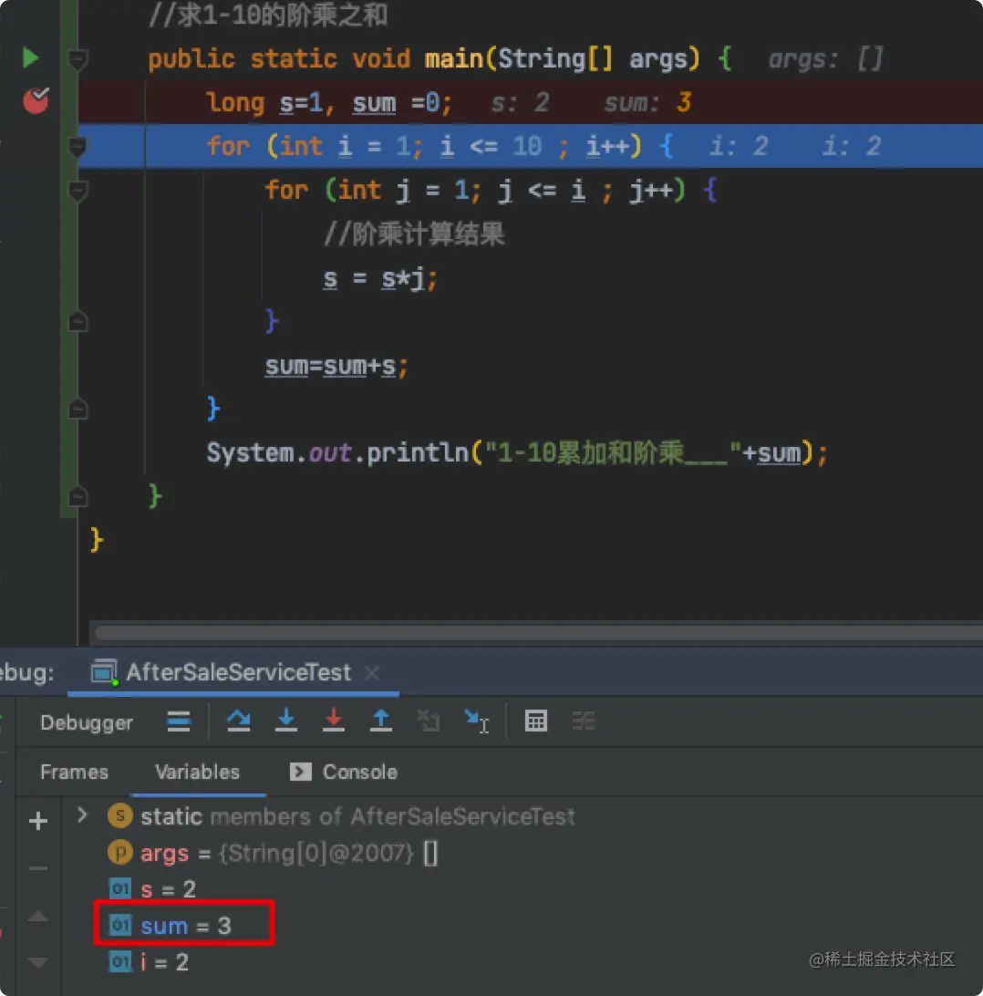The image size is (983, 996).
Task: Switch to the Debugger tab
Action: click(x=87, y=722)
